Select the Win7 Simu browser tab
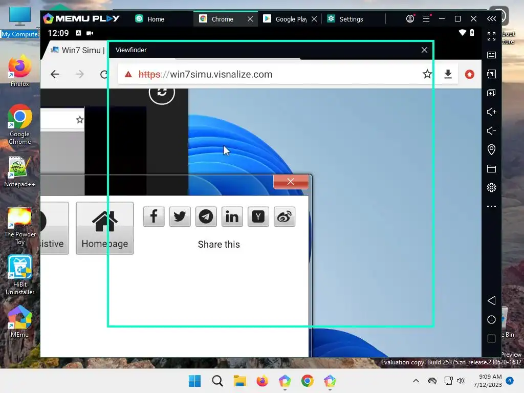Viewport: 524px width, 393px height. click(x=78, y=50)
